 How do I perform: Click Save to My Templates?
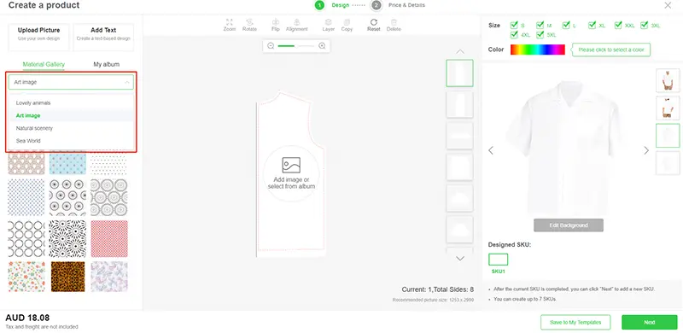[x=575, y=323]
